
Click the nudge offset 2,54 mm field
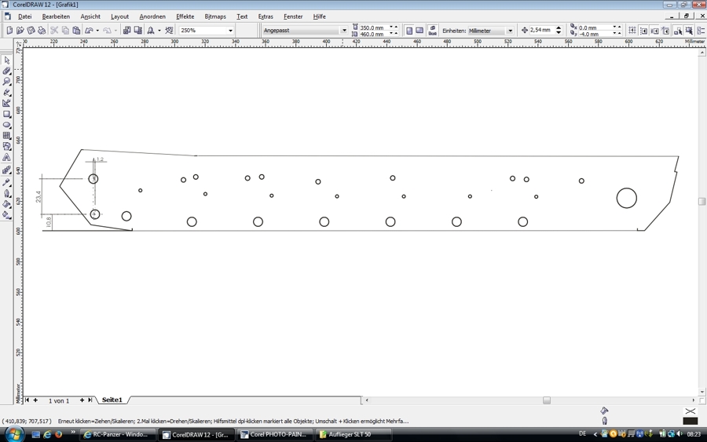pos(540,31)
